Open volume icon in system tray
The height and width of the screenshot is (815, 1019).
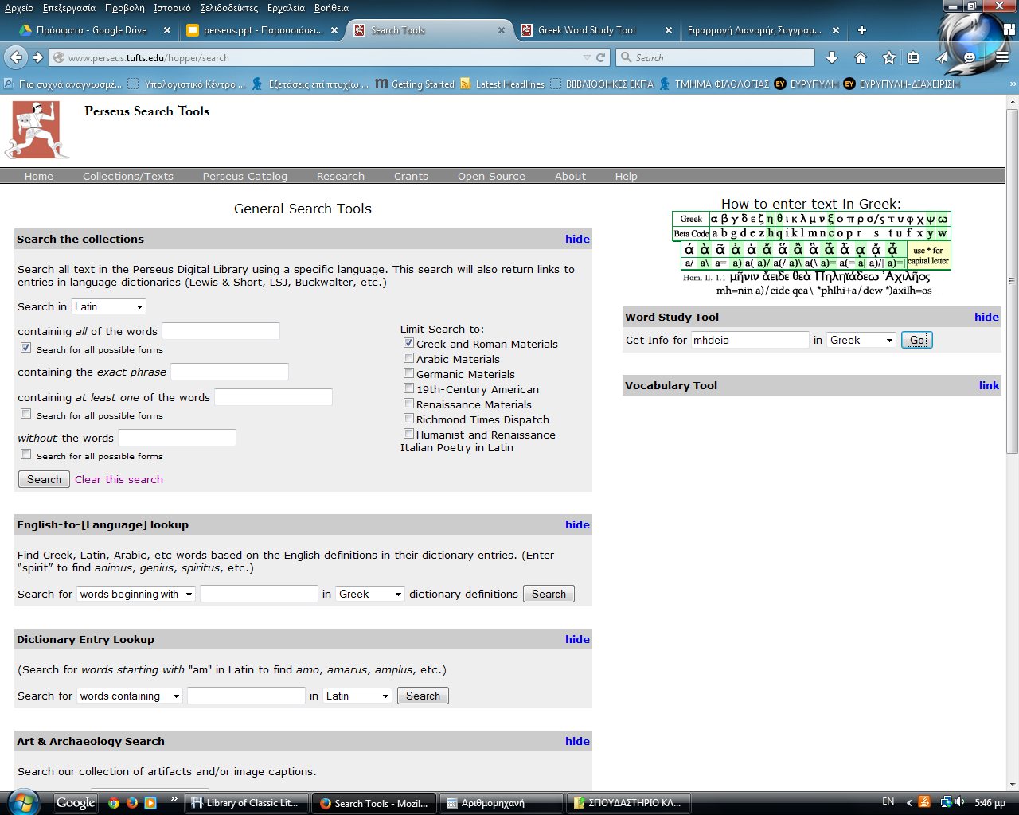point(960,802)
